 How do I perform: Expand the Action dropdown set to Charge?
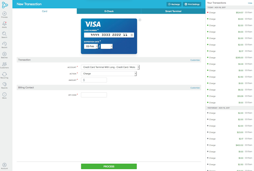pos(109,74)
